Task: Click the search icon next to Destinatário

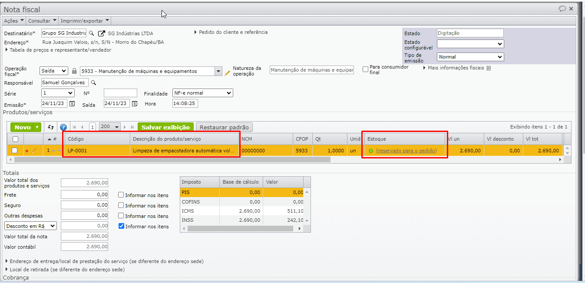Action: 91,33
